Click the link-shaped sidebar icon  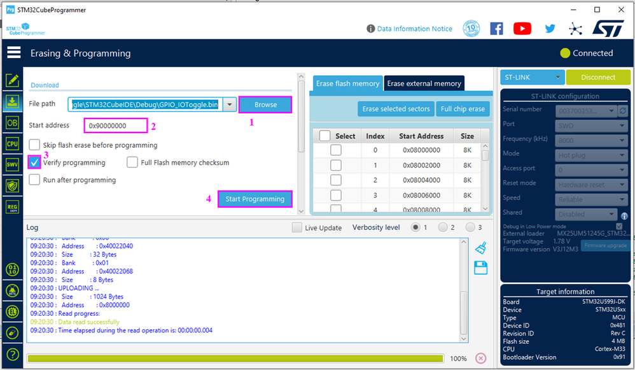tap(12, 332)
